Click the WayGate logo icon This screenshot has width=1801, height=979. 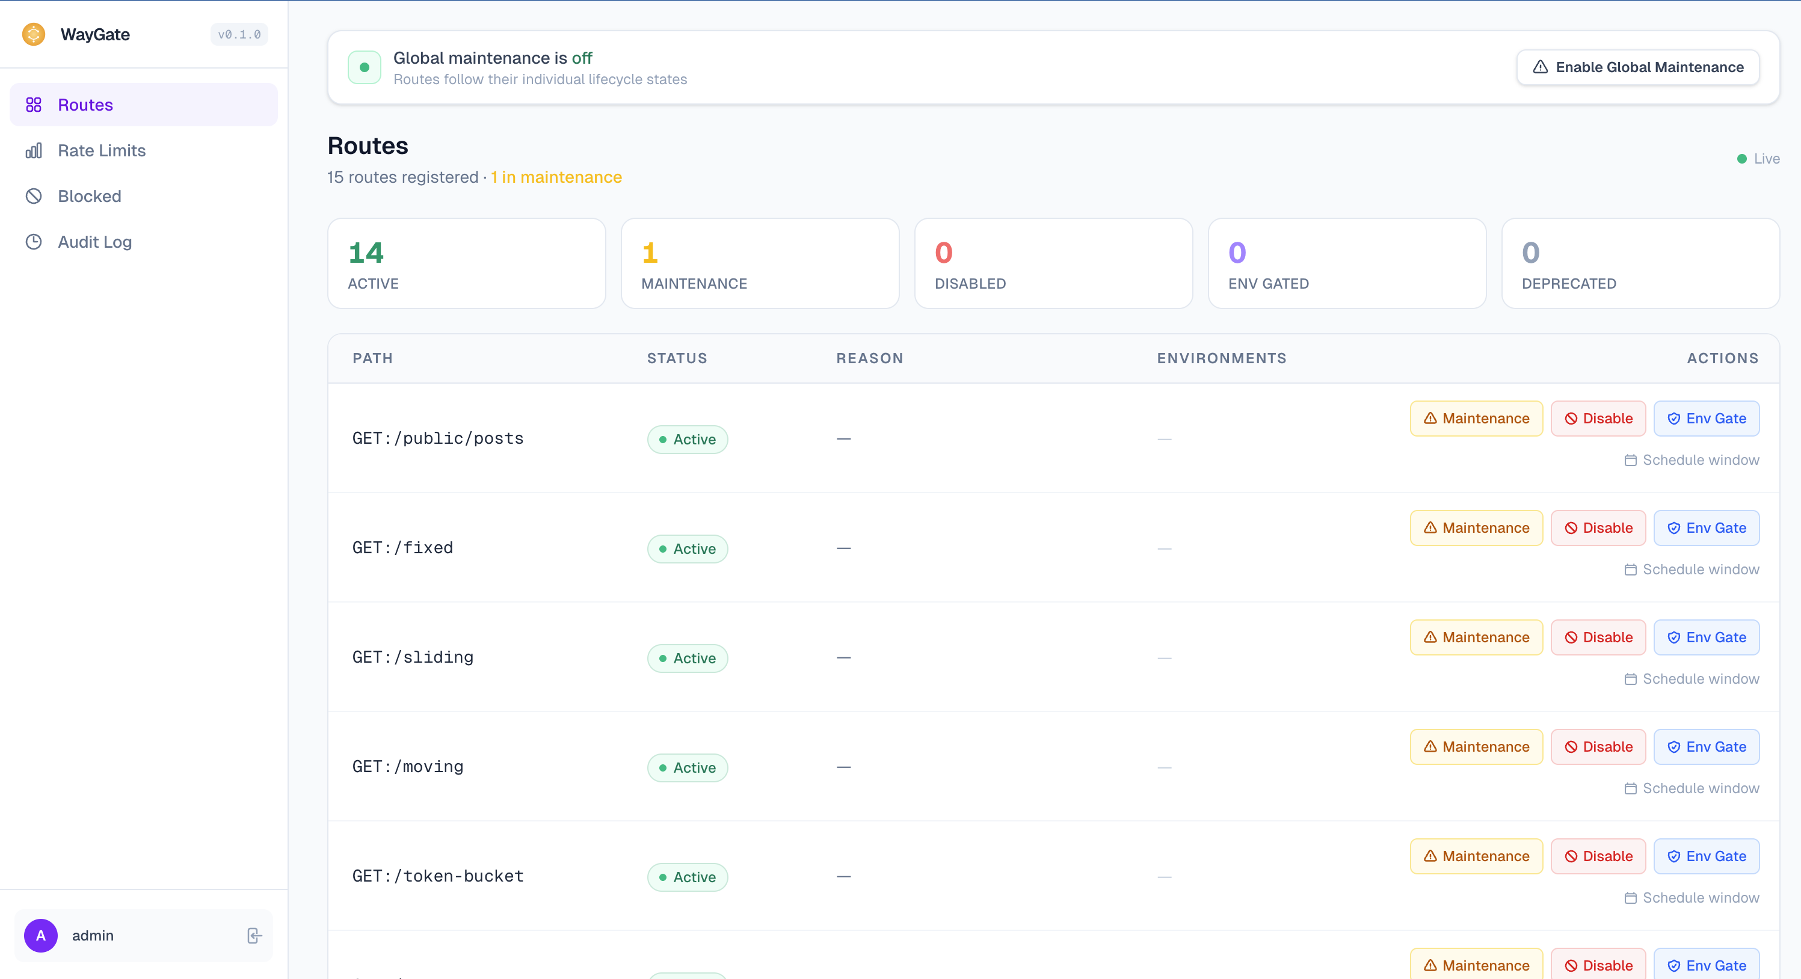click(x=33, y=34)
